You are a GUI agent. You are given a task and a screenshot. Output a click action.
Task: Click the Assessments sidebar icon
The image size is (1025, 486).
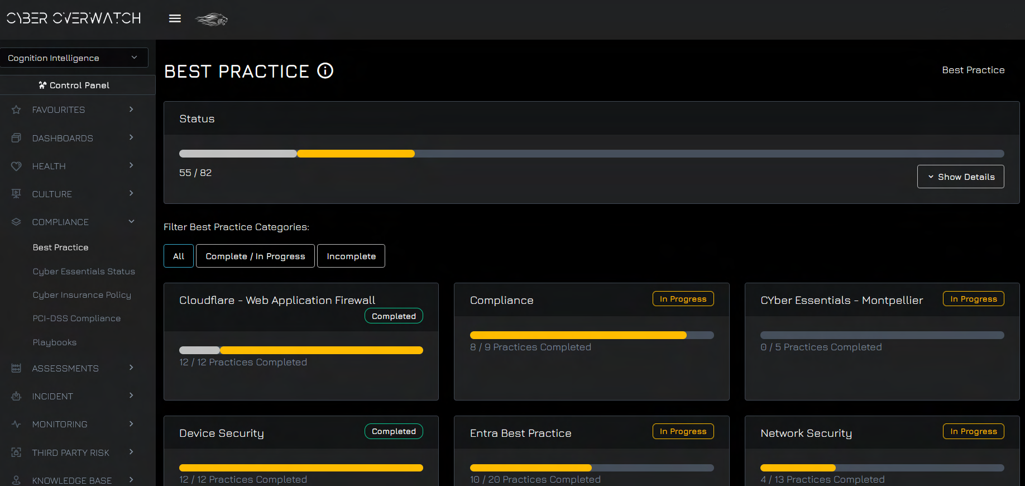click(x=16, y=368)
